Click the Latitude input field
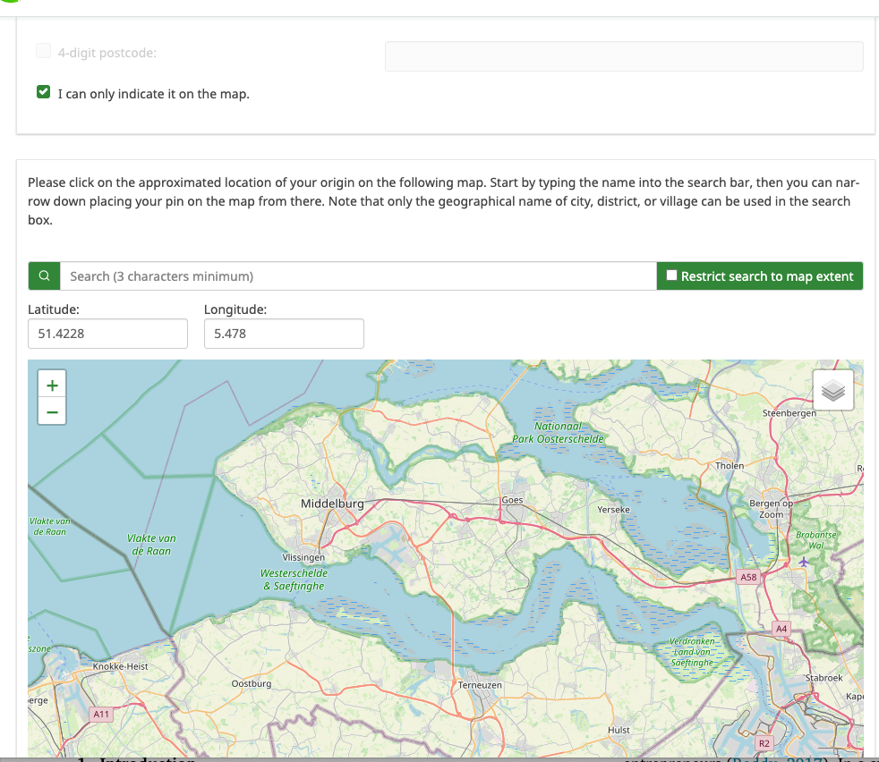This screenshot has height=762, width=879. [x=107, y=334]
